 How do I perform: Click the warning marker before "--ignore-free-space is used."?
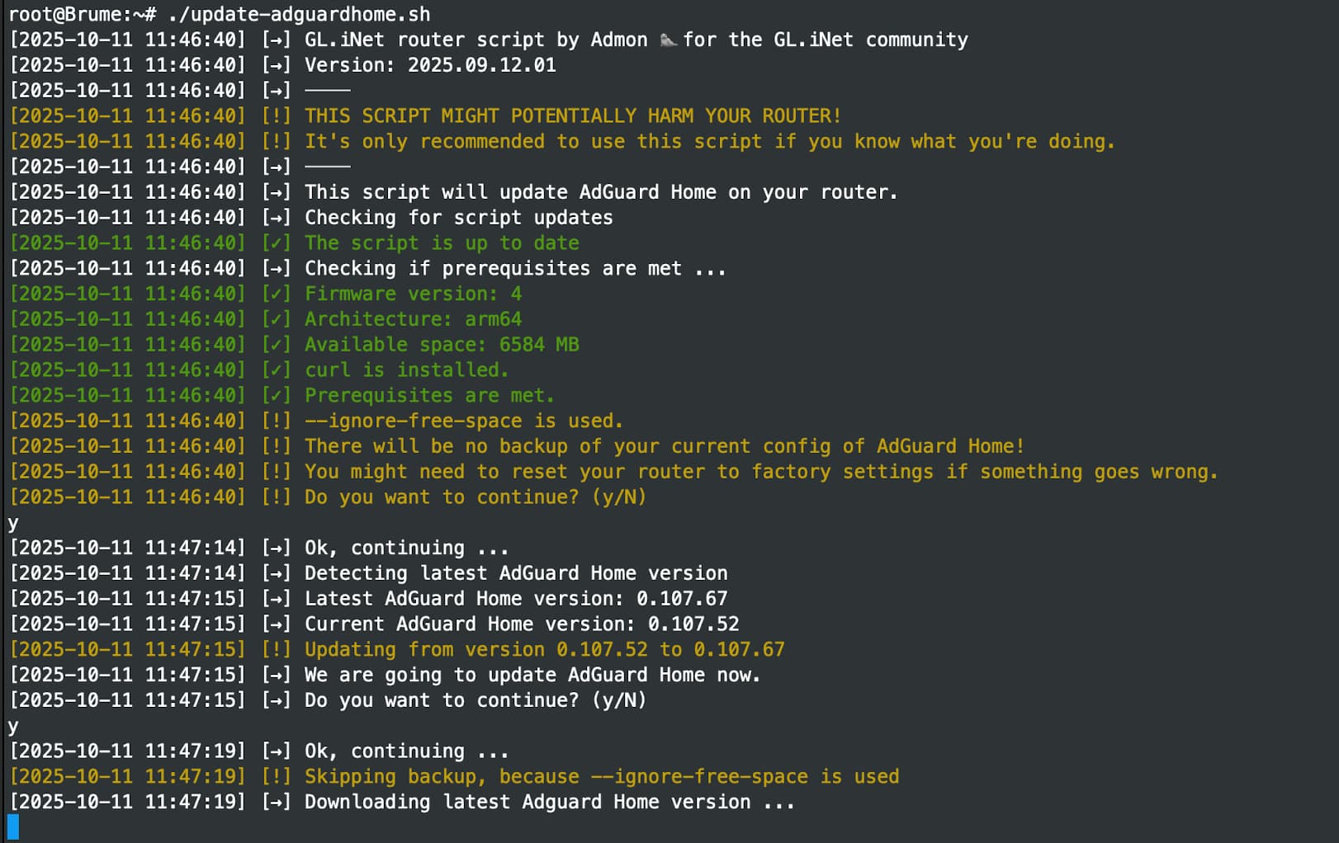pyautogui.click(x=276, y=421)
